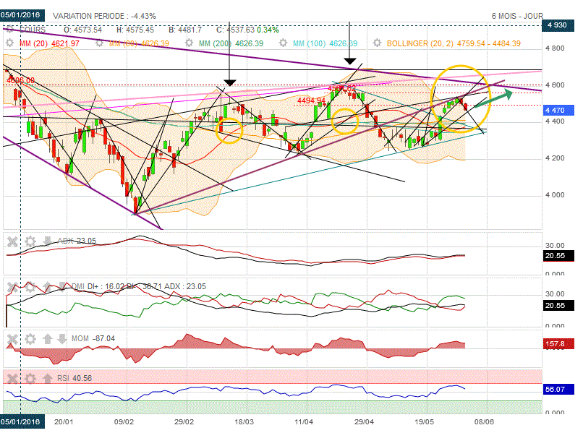Viewport: 583px width, 433px height.
Task: Click the 29/02 date on time axis
Action: (184, 422)
